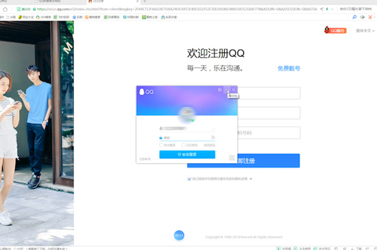
Task: Click the phone number field
Action: coord(269,133)
